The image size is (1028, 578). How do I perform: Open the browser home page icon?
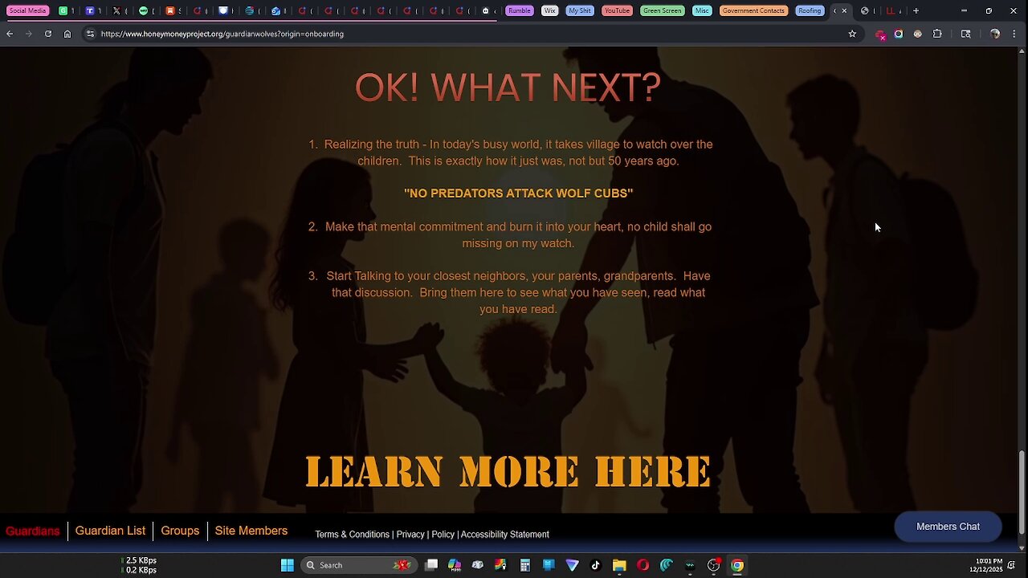(67, 34)
